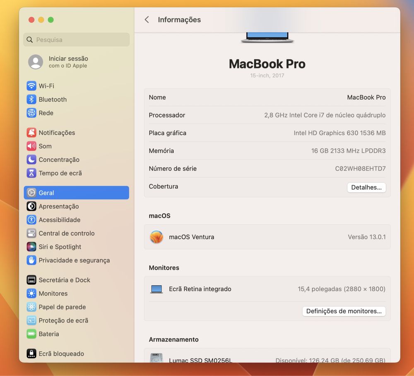
Task: Open Central de controlo icon
Action: [31, 233]
